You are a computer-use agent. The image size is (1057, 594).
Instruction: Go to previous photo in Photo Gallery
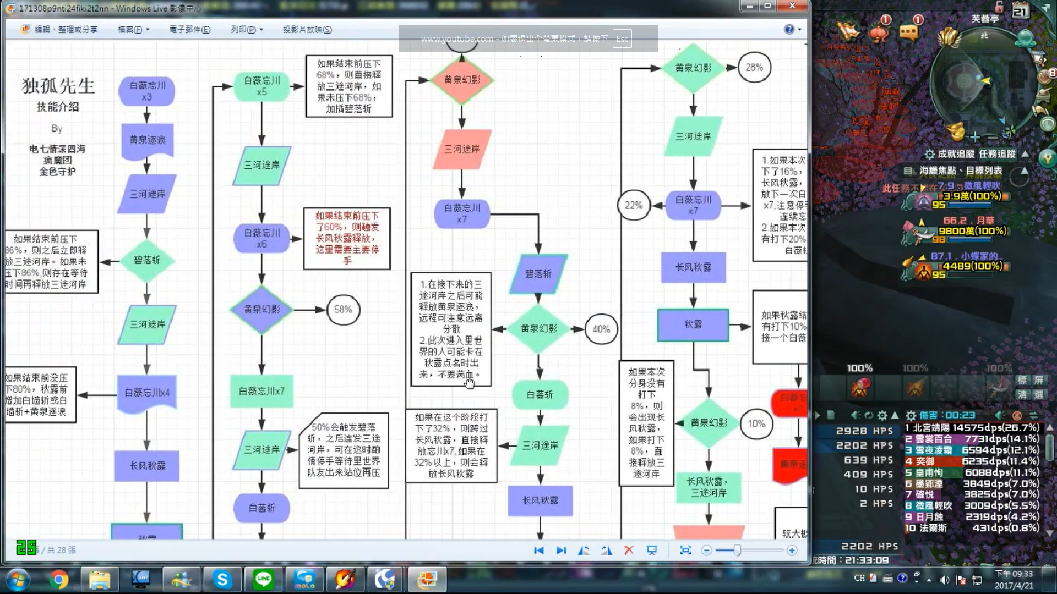tap(539, 550)
